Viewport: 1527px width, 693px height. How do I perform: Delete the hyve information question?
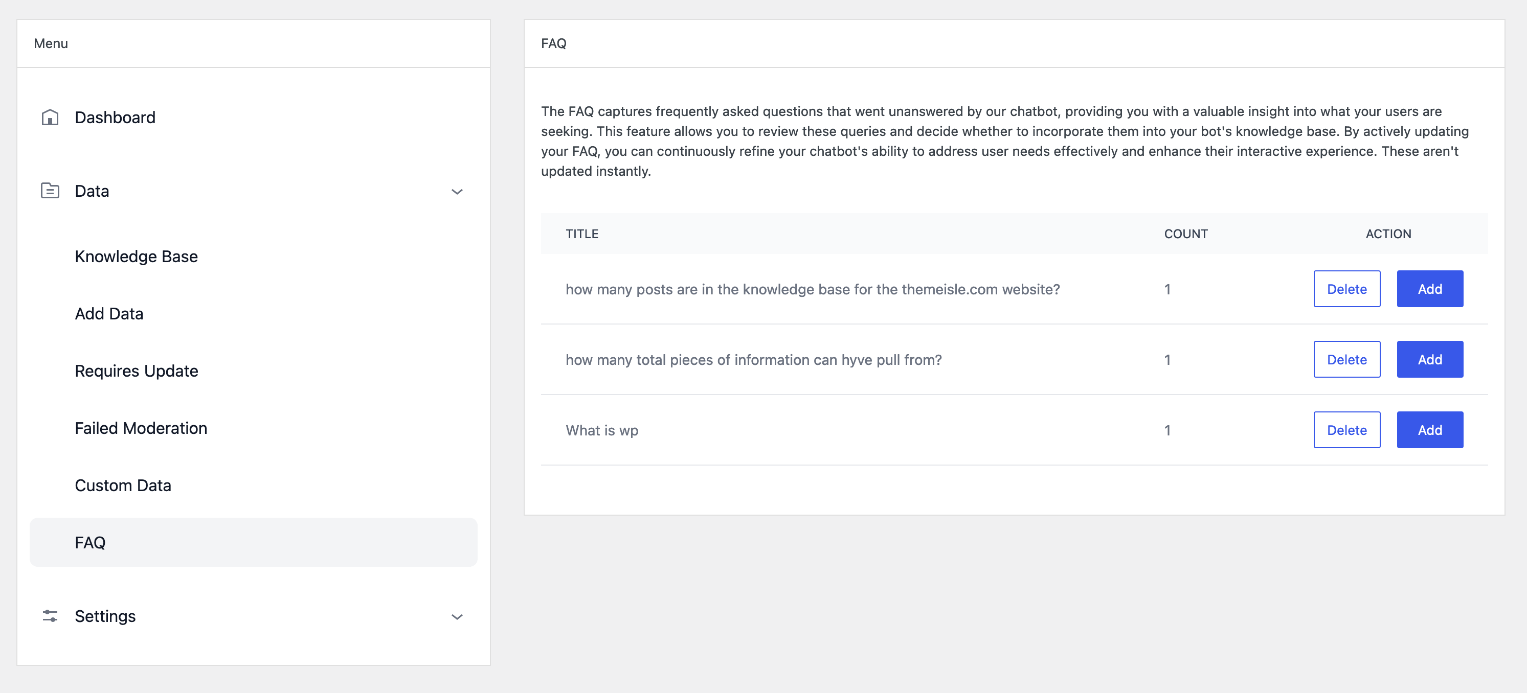coord(1346,359)
